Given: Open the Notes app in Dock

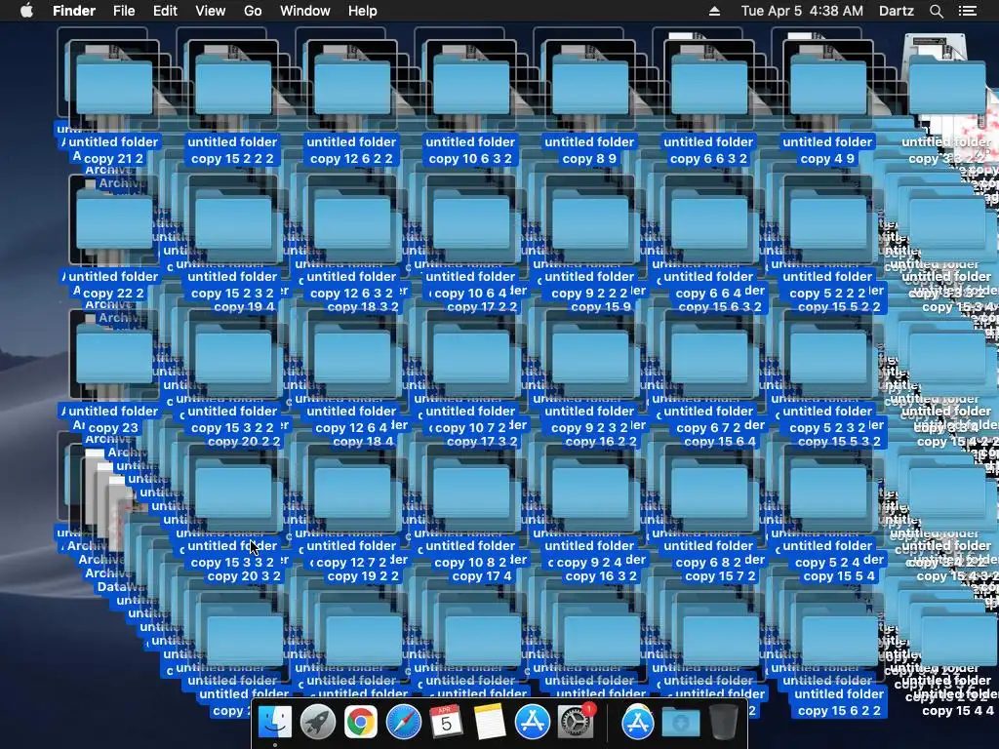Looking at the screenshot, I should coord(490,723).
